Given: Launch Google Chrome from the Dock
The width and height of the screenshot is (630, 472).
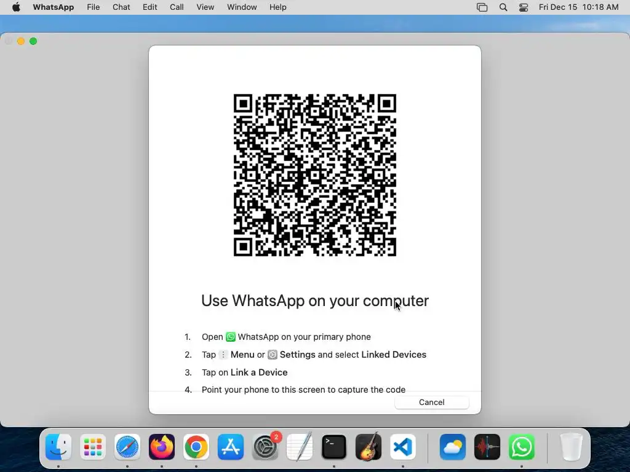Looking at the screenshot, I should pos(196,447).
